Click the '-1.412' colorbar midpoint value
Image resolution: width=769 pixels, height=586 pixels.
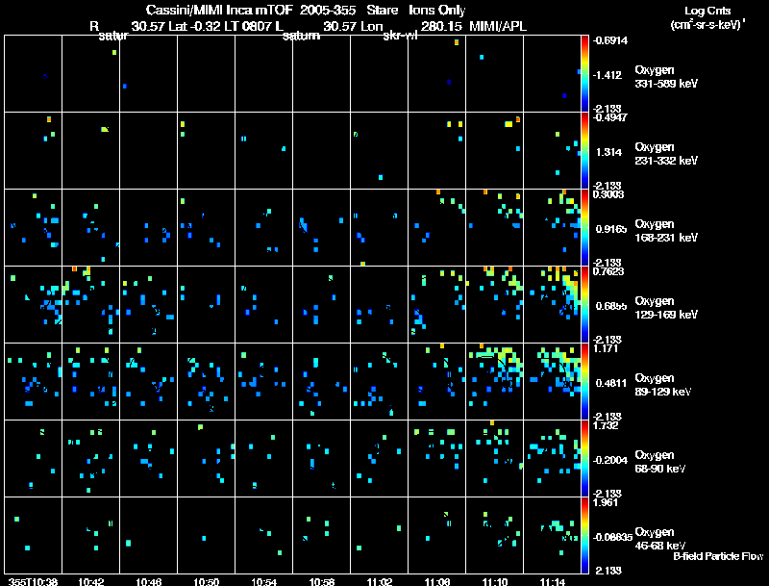[608, 75]
